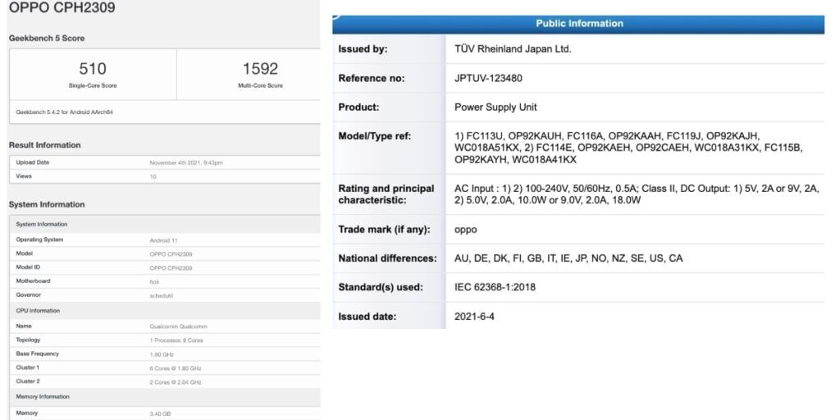
Task: Click the Base Frequency row label
Action: (x=38, y=354)
